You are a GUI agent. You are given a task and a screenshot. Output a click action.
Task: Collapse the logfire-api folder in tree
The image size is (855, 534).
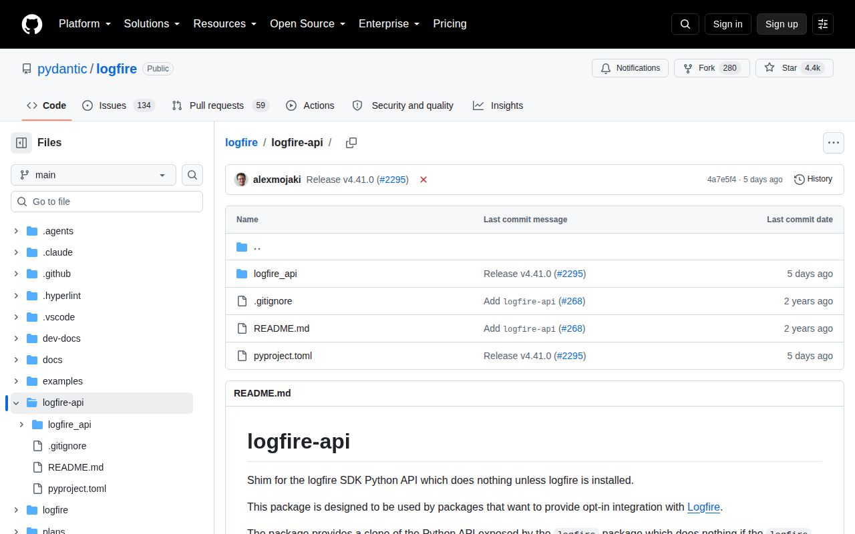point(16,403)
